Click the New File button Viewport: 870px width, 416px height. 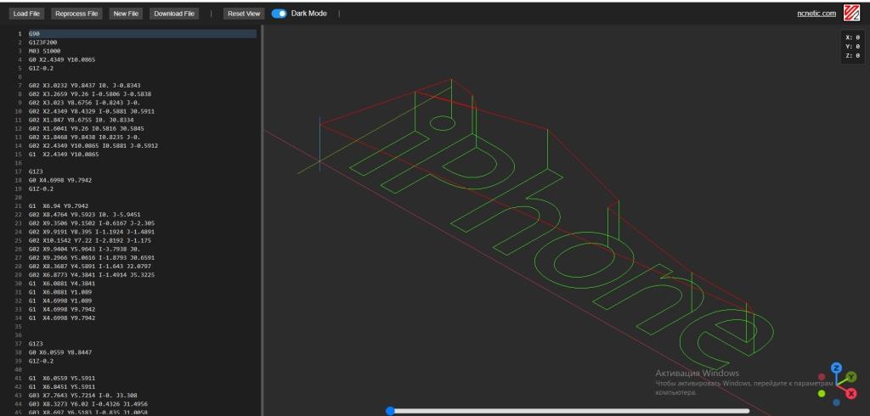pyautogui.click(x=127, y=14)
